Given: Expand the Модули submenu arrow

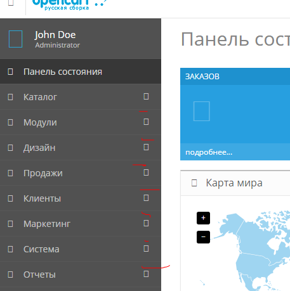Looking at the screenshot, I should click(x=146, y=122).
